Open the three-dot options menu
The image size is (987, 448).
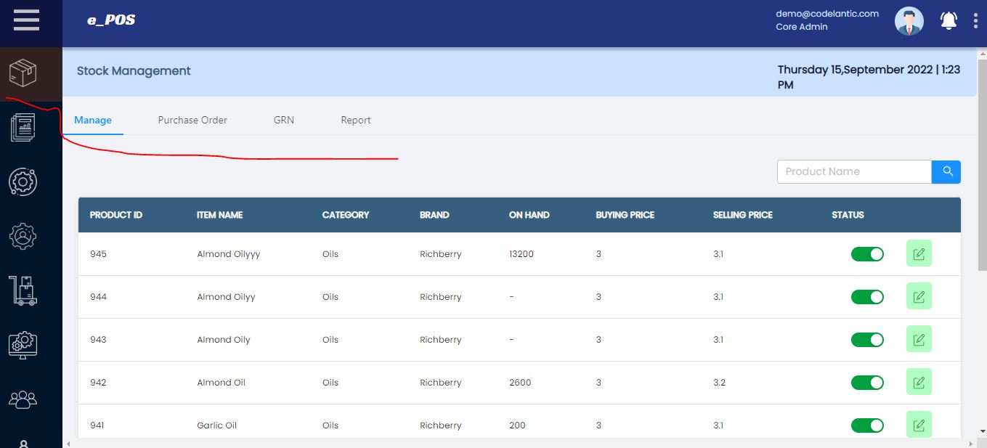pos(975,20)
